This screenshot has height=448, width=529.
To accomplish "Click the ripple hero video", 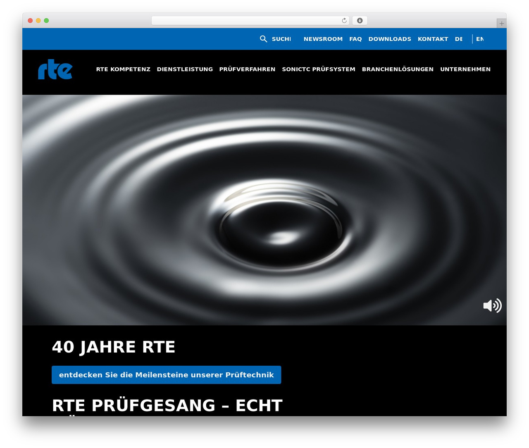I will 264,210.
